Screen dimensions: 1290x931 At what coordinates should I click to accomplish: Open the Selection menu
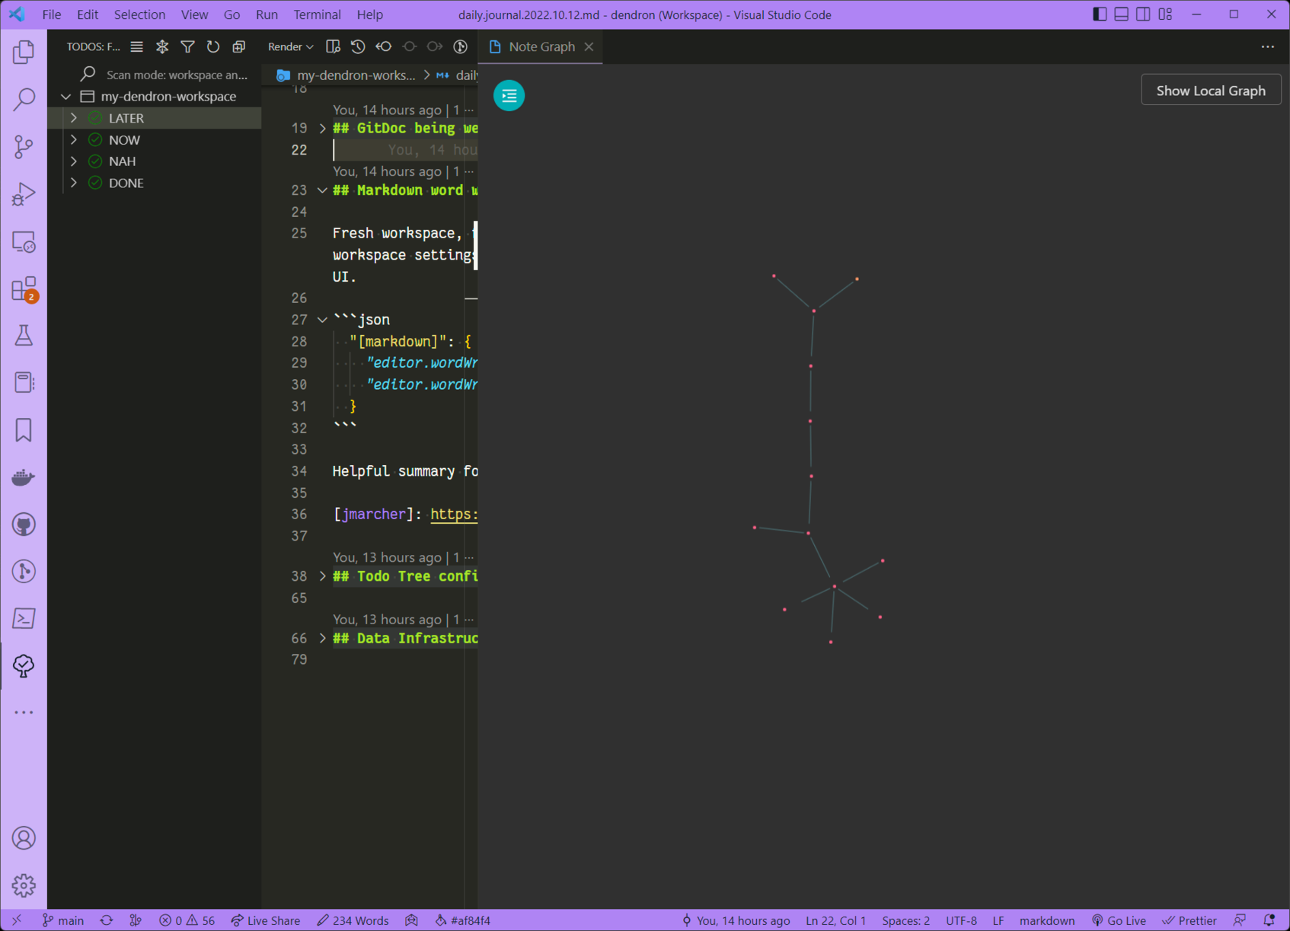click(x=139, y=14)
